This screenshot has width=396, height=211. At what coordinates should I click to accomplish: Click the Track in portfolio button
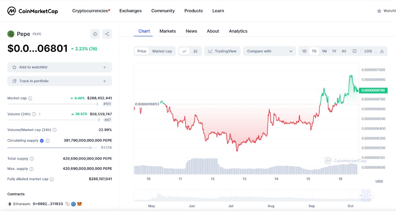click(x=60, y=81)
